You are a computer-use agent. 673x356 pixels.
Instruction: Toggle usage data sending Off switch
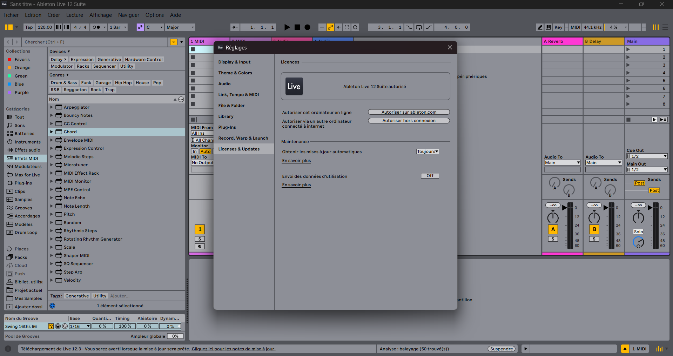click(430, 175)
